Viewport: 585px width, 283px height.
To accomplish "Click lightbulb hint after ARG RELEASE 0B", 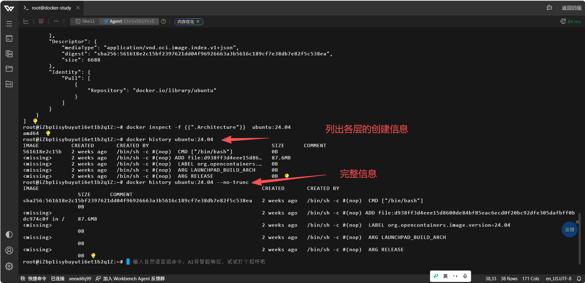I will pos(287,176).
